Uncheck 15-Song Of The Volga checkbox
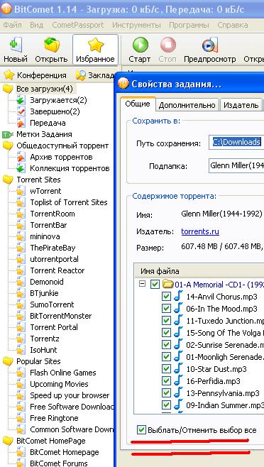264x467 pixels. (x=166, y=332)
